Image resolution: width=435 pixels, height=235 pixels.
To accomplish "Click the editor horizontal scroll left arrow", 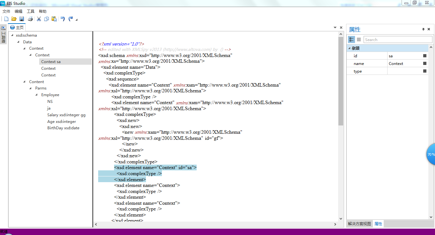I will click(x=96, y=224).
